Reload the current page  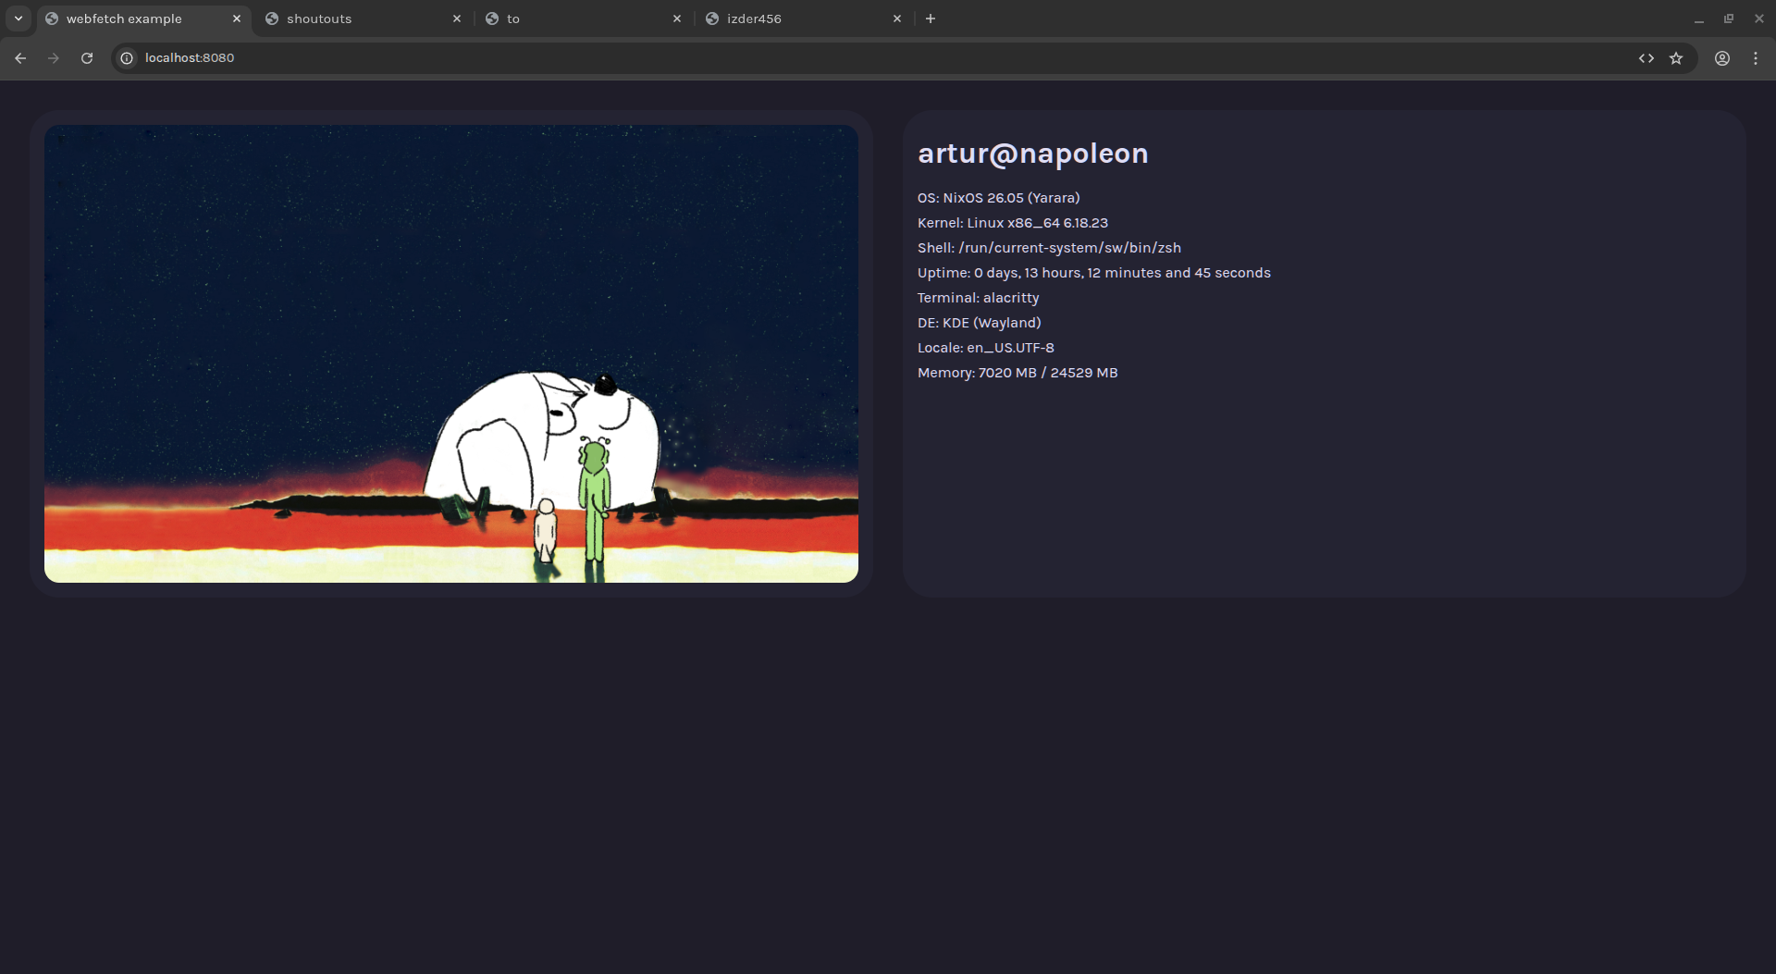pyautogui.click(x=87, y=58)
